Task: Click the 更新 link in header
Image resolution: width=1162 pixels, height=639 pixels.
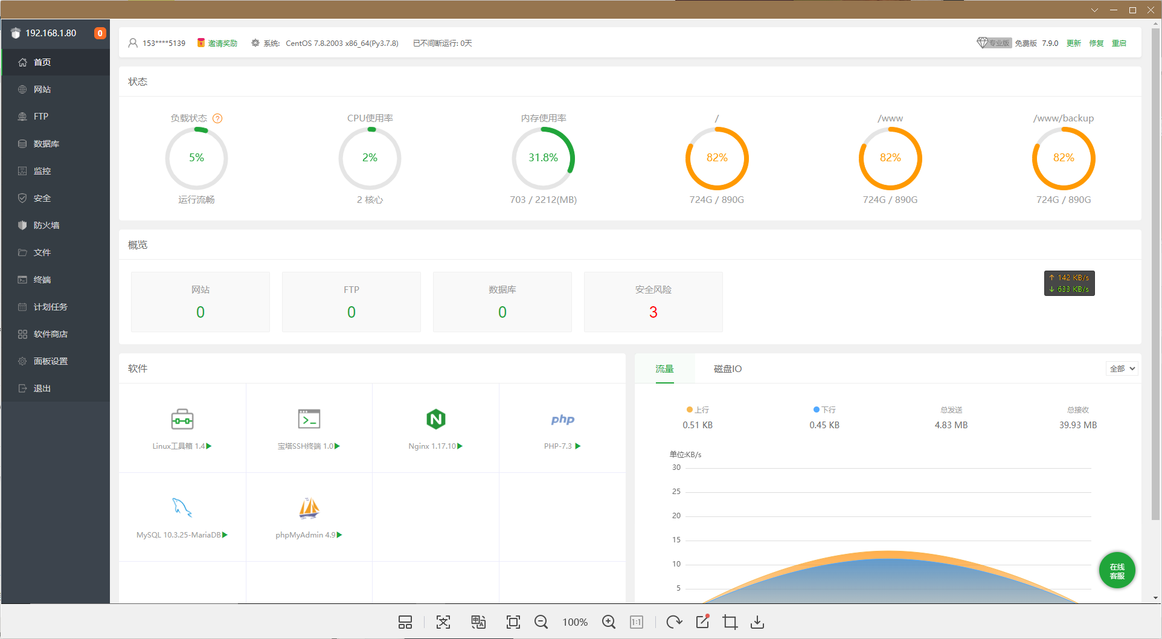Action: (1074, 43)
